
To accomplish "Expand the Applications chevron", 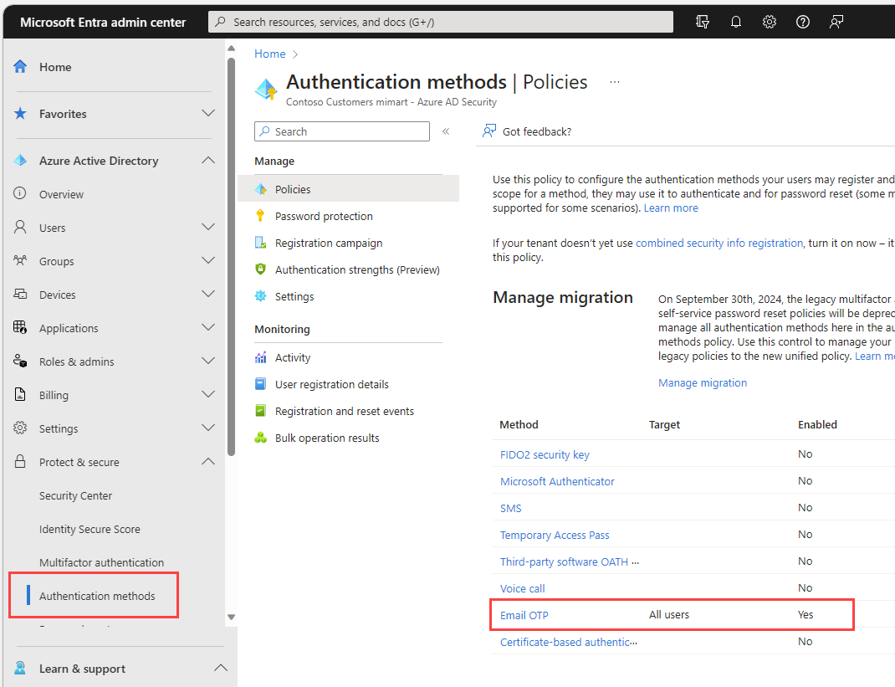I will coord(208,327).
